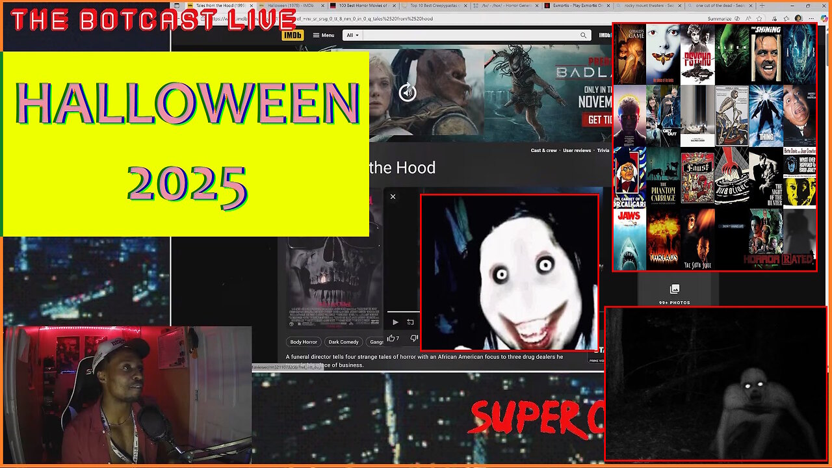Open the 95+ Photos gallery
The width and height of the screenshot is (832, 468).
tap(674, 294)
